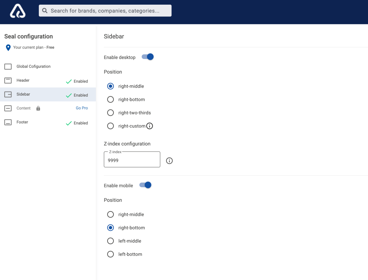This screenshot has height=280, width=368.
Task: Select the Global Cofiguration section icon
Action: coord(8,66)
